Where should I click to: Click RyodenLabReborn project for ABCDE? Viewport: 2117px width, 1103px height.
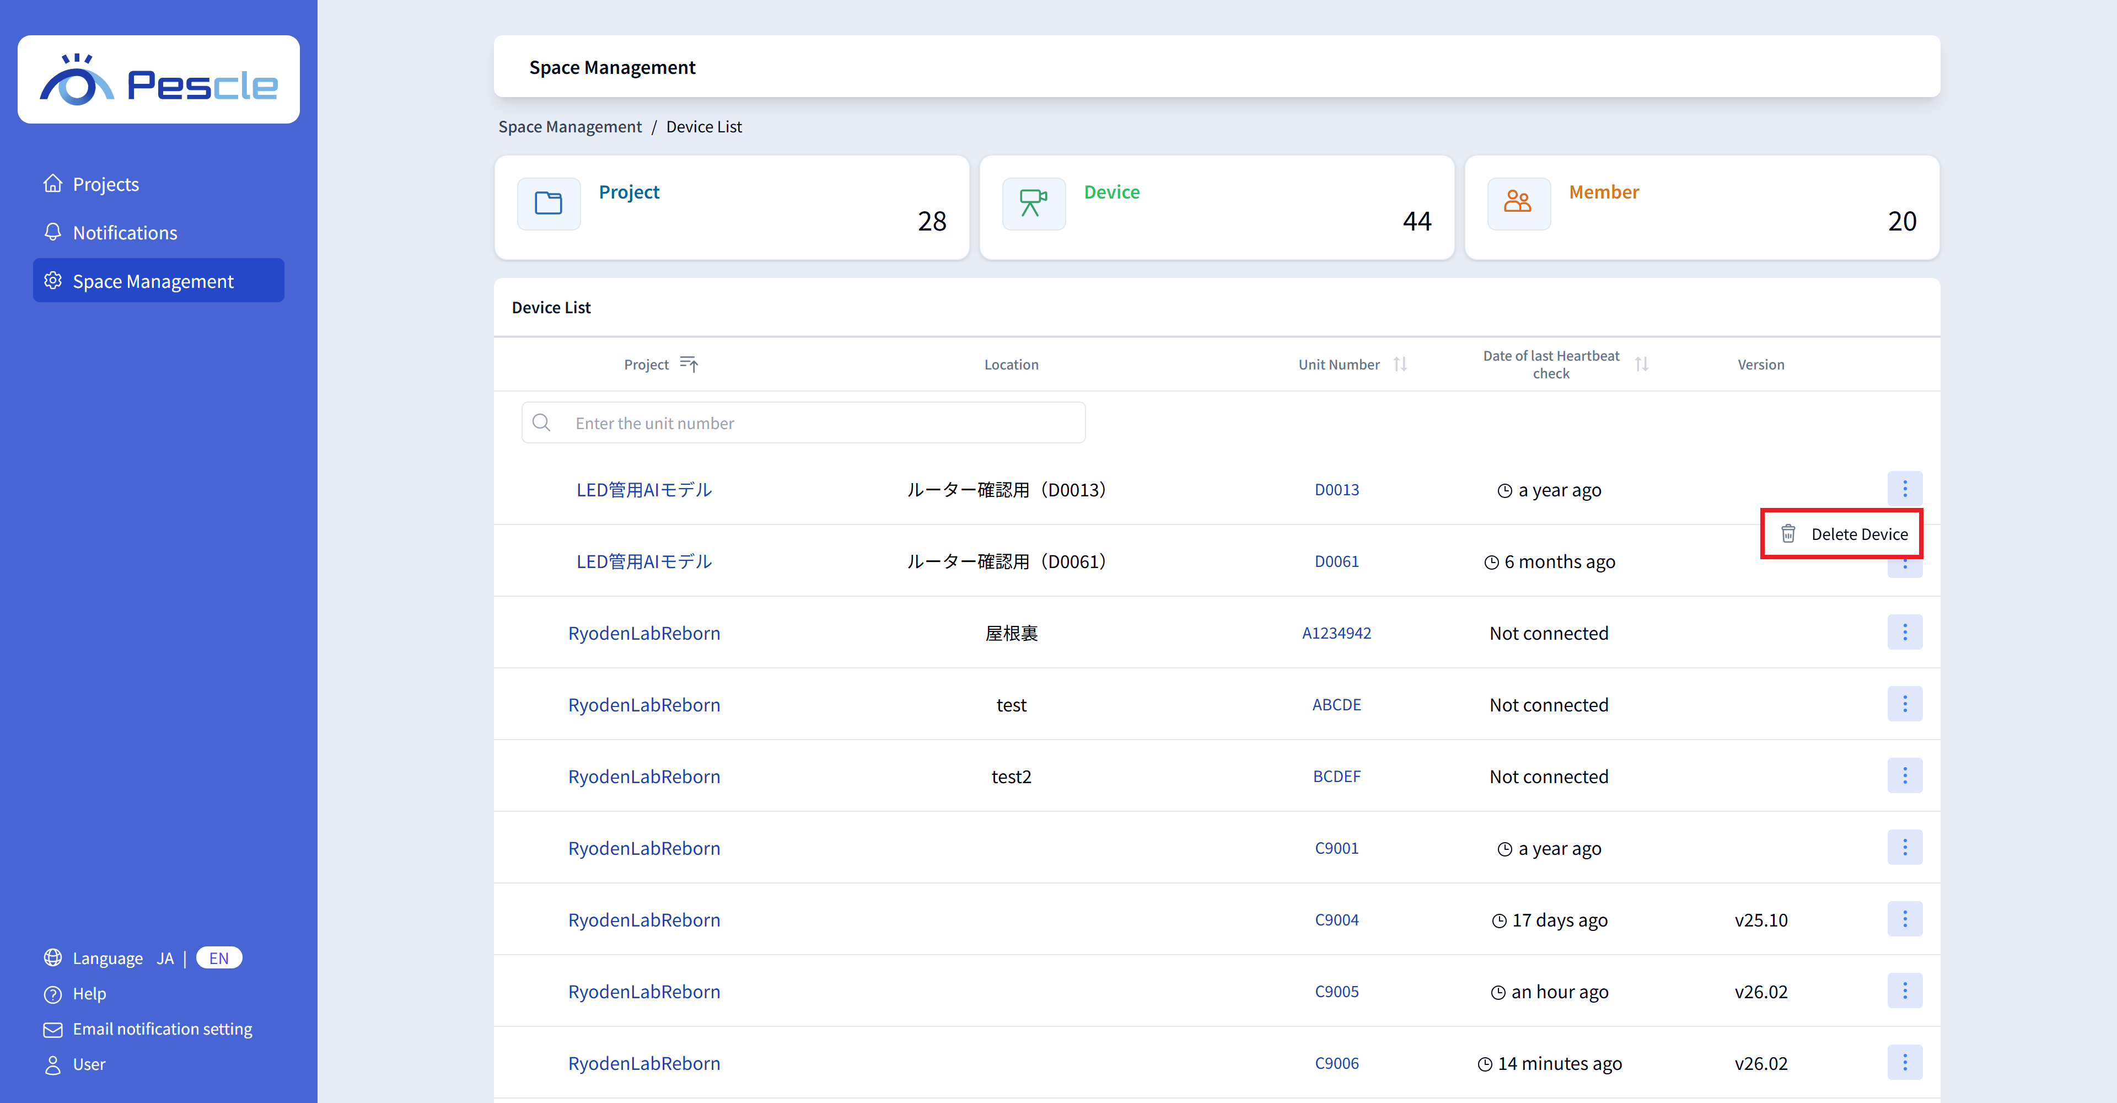(x=643, y=704)
